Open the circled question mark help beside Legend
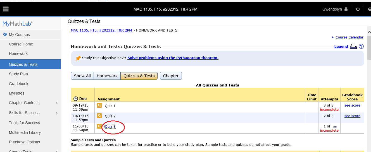Viewport: 371px width, 152px height. pos(361,47)
